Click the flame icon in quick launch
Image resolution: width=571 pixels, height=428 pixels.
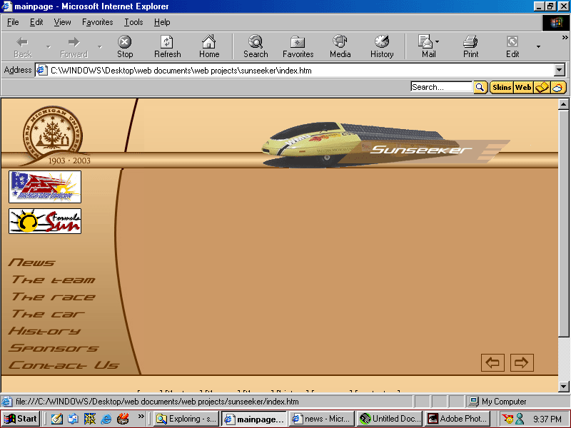pos(123,419)
